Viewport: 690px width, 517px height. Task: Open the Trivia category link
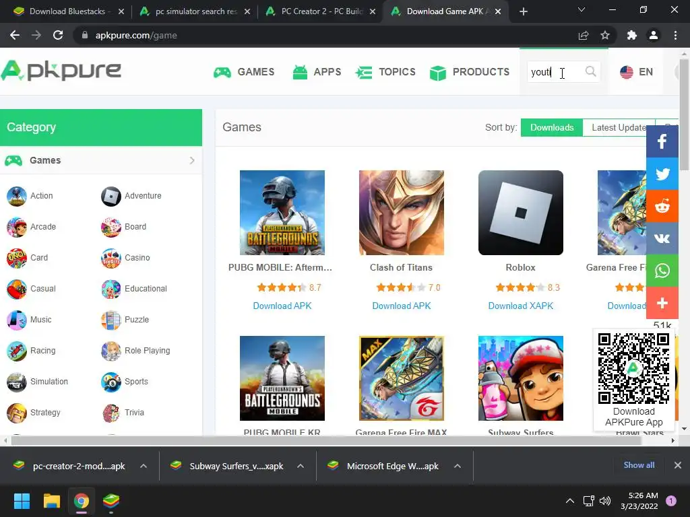(x=134, y=413)
